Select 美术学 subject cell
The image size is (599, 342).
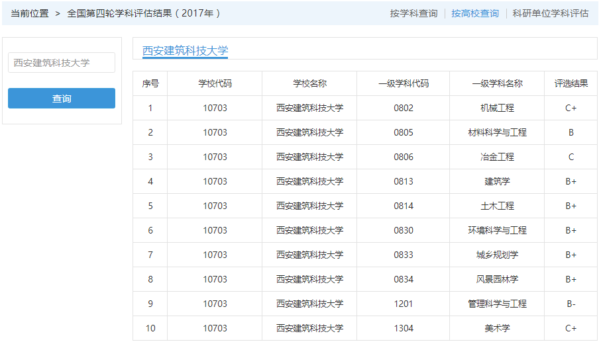coord(497,328)
